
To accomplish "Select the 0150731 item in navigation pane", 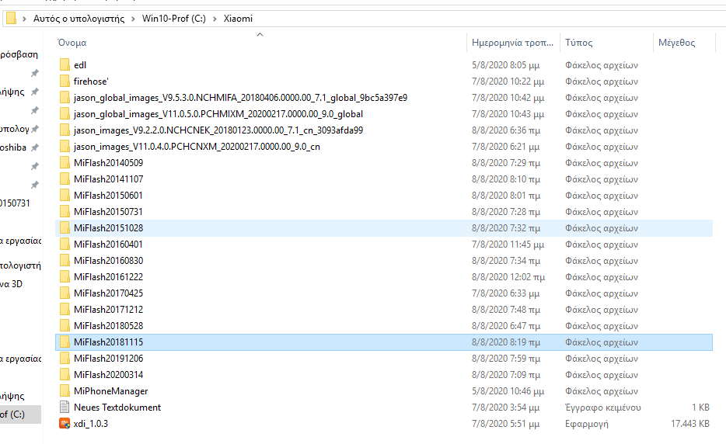I will point(15,203).
